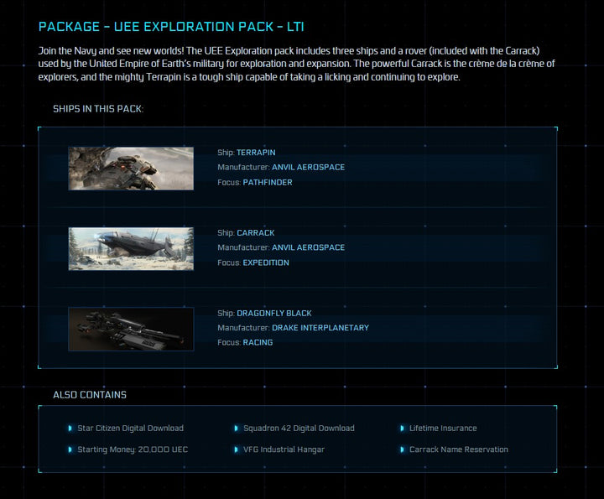Click the EXPEDITION focus label
The image size is (604, 499).
(266, 262)
